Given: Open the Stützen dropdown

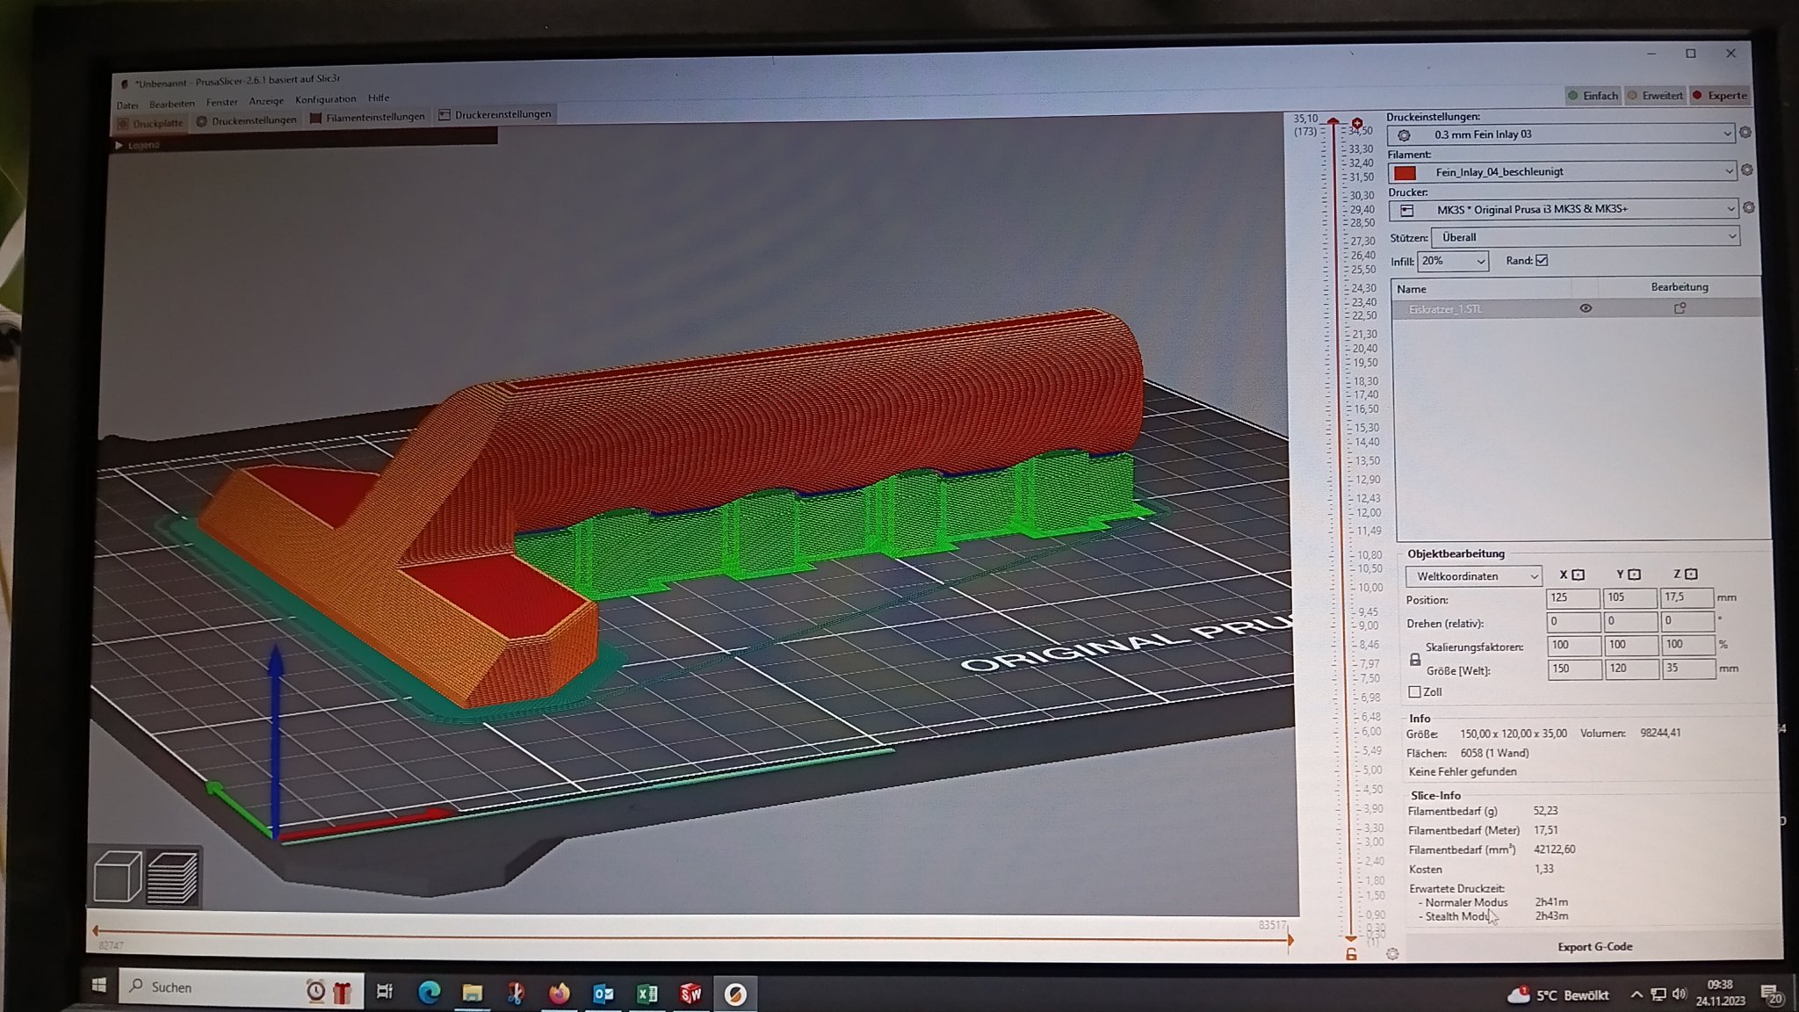Looking at the screenshot, I should click(1585, 237).
